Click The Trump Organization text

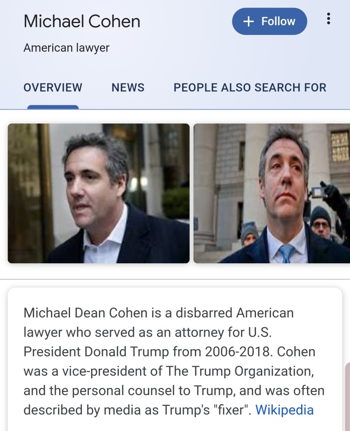240,371
